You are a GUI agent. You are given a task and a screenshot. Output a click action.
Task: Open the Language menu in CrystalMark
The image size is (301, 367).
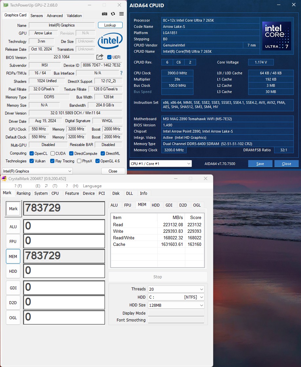(x=92, y=186)
